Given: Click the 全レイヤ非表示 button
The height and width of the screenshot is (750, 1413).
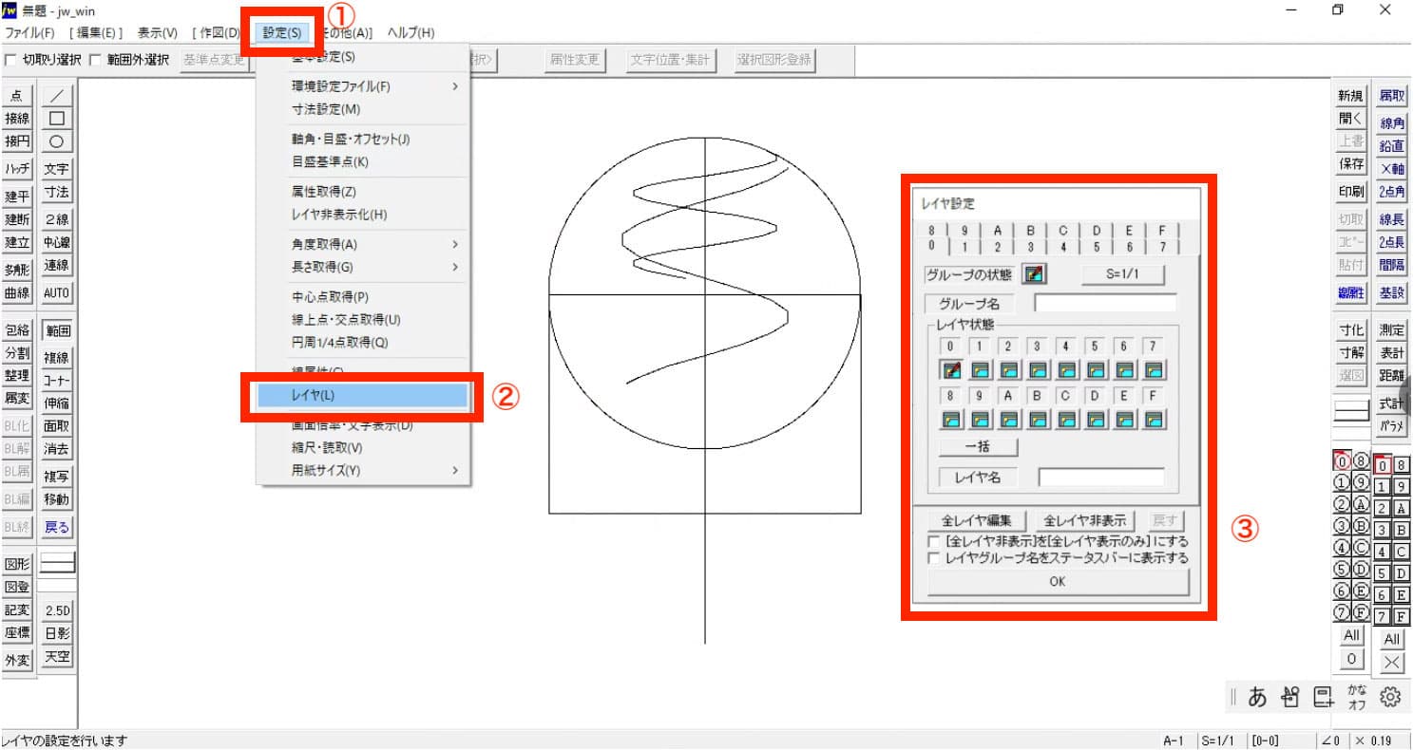Looking at the screenshot, I should click(x=1083, y=520).
